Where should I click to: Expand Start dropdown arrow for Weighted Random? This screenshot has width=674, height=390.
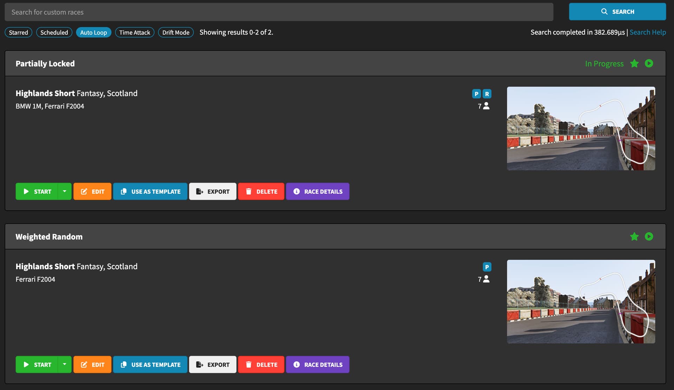[x=65, y=364]
